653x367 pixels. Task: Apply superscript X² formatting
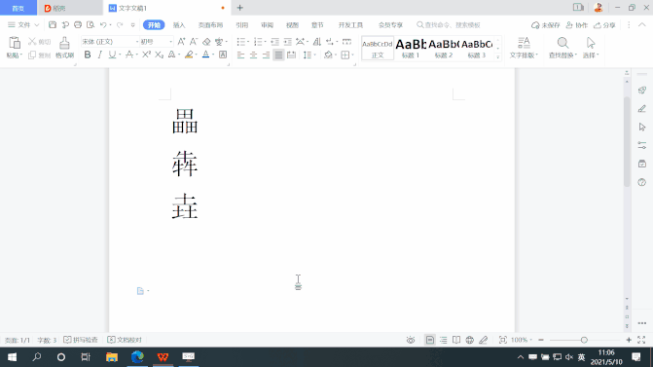(146, 55)
